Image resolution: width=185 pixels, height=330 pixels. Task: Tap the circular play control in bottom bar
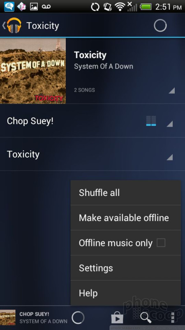click(78, 318)
